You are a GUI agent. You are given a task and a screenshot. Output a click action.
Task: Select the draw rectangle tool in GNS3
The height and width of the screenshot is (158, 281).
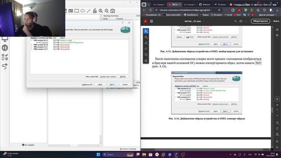click(x=77, y=11)
